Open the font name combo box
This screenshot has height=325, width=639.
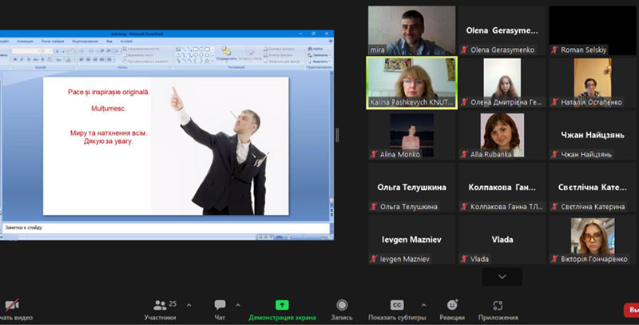26,51
